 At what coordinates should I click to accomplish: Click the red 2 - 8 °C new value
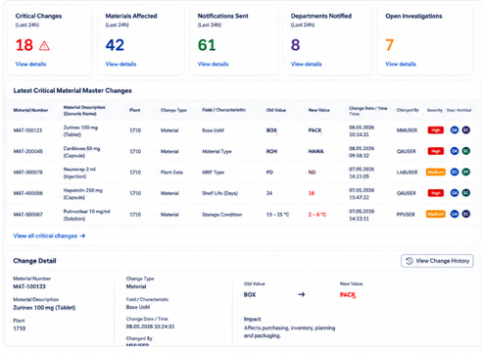point(317,215)
